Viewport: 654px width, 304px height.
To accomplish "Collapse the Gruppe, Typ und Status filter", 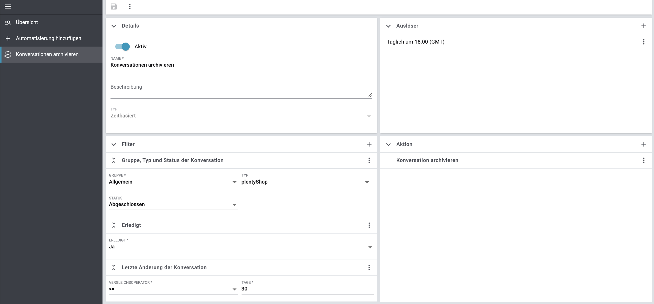I will [x=114, y=160].
